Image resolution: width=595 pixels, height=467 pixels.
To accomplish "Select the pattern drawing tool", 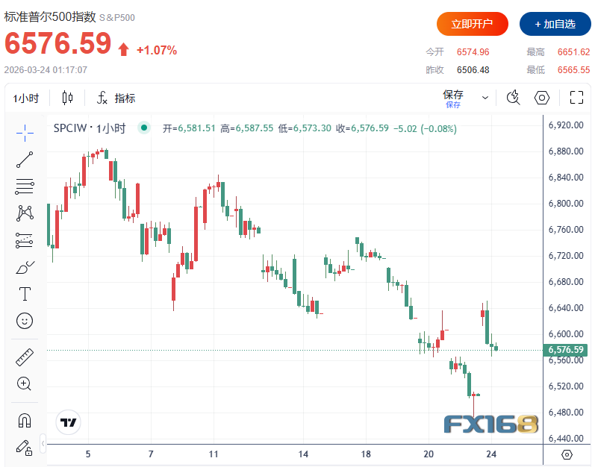I will (25, 213).
